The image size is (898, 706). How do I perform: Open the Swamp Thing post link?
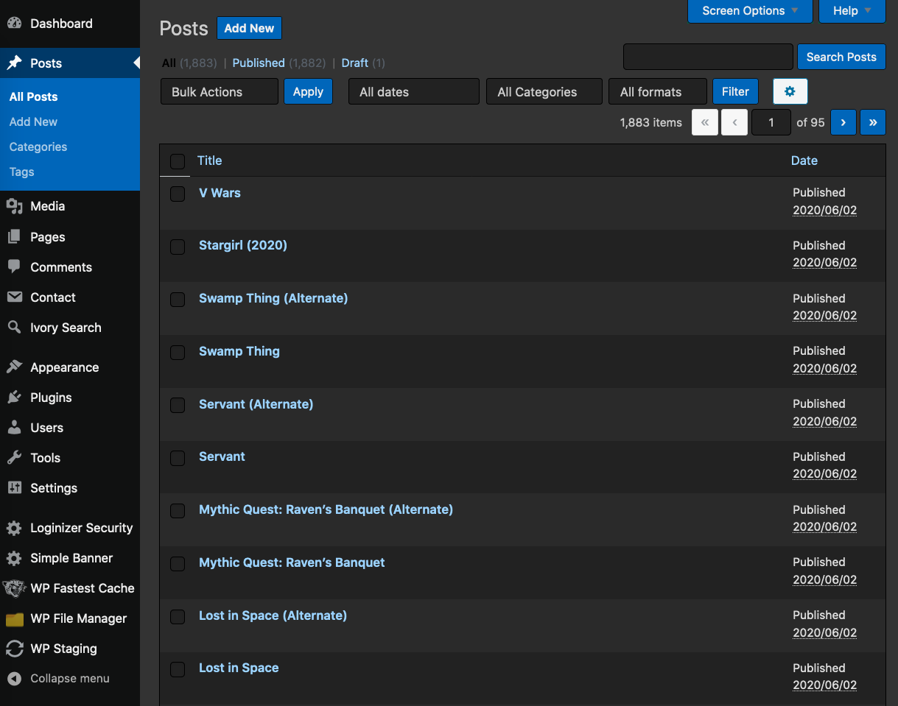[239, 351]
